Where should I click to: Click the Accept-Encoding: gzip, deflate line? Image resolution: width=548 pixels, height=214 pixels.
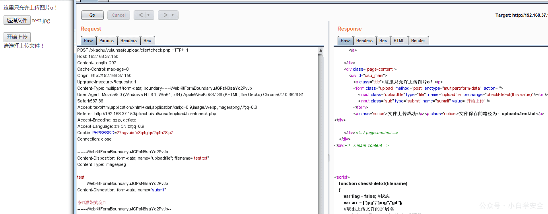[x=107, y=120]
